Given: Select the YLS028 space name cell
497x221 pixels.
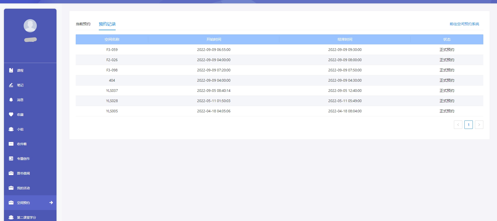Looking at the screenshot, I should (112, 101).
